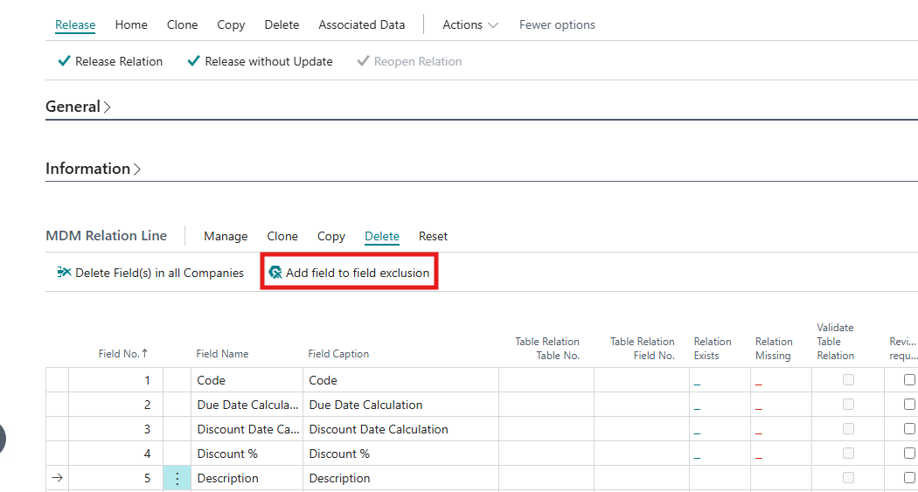The height and width of the screenshot is (492, 918).
Task: Open the Associated Data menu
Action: [361, 24]
